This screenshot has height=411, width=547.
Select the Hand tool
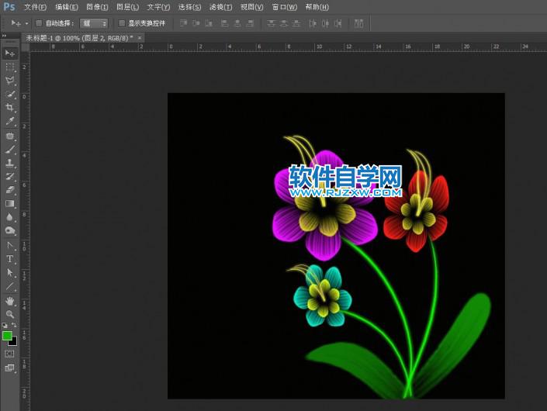click(x=10, y=301)
